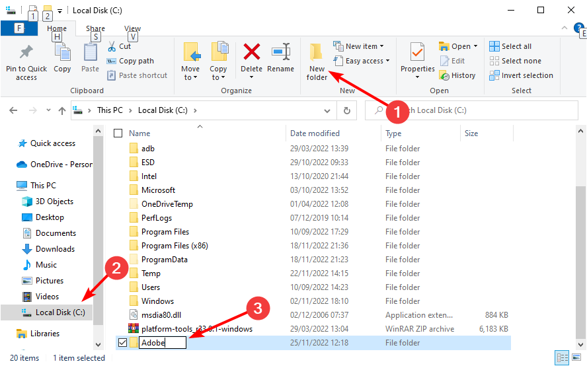Image resolution: width=587 pixels, height=366 pixels.
Task: Go back with the back arrow
Action: pos(13,110)
